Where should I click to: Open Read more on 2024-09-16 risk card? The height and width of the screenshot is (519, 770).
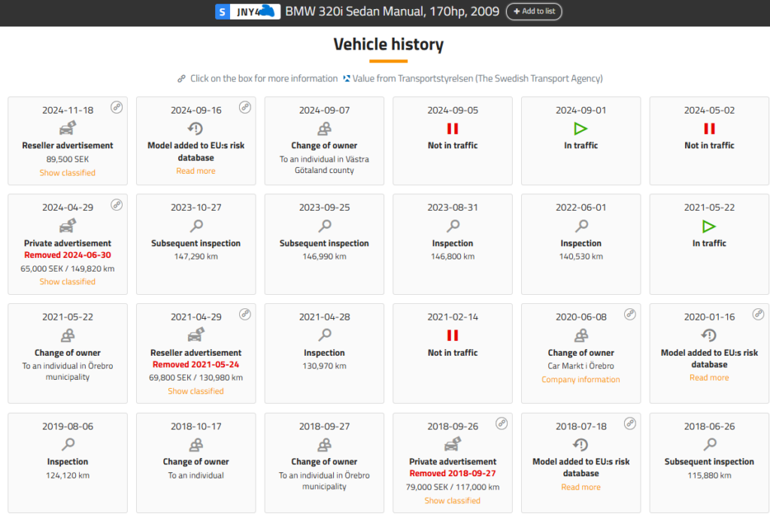(196, 171)
